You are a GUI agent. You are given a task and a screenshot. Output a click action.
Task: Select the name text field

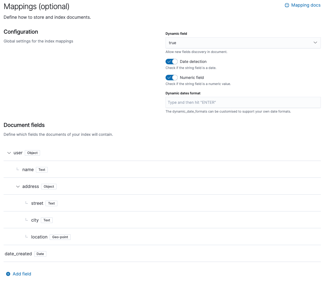[x=28, y=169]
